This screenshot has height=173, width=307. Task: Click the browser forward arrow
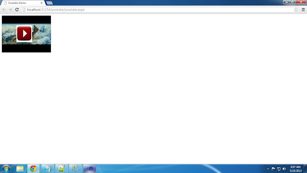11,10
